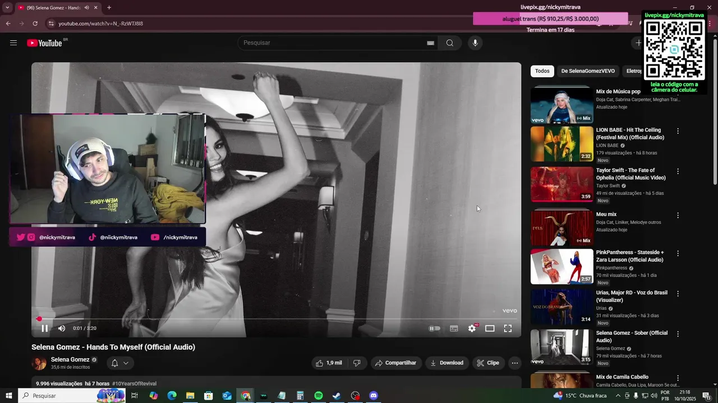Open PinkPantheress Stateside video title

click(630, 256)
